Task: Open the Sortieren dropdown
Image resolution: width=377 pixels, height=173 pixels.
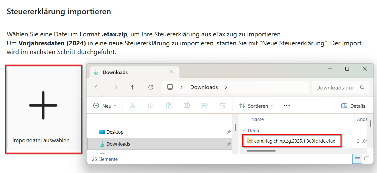Action: click(256, 106)
